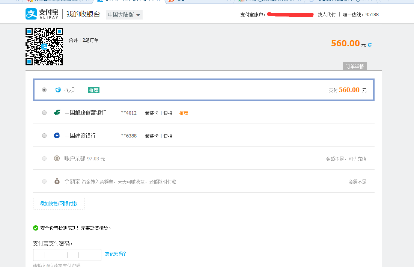Viewport: 414px width, 267px height.
Task: Select the 花呗 payment radio button
Action: 44,89
